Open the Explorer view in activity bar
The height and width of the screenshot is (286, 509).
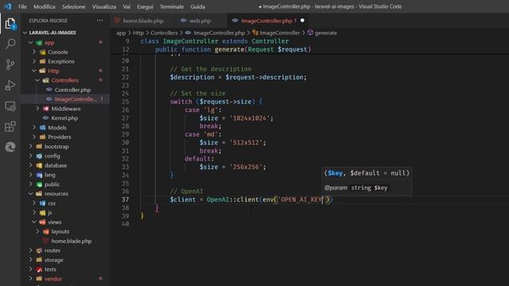[x=10, y=23]
